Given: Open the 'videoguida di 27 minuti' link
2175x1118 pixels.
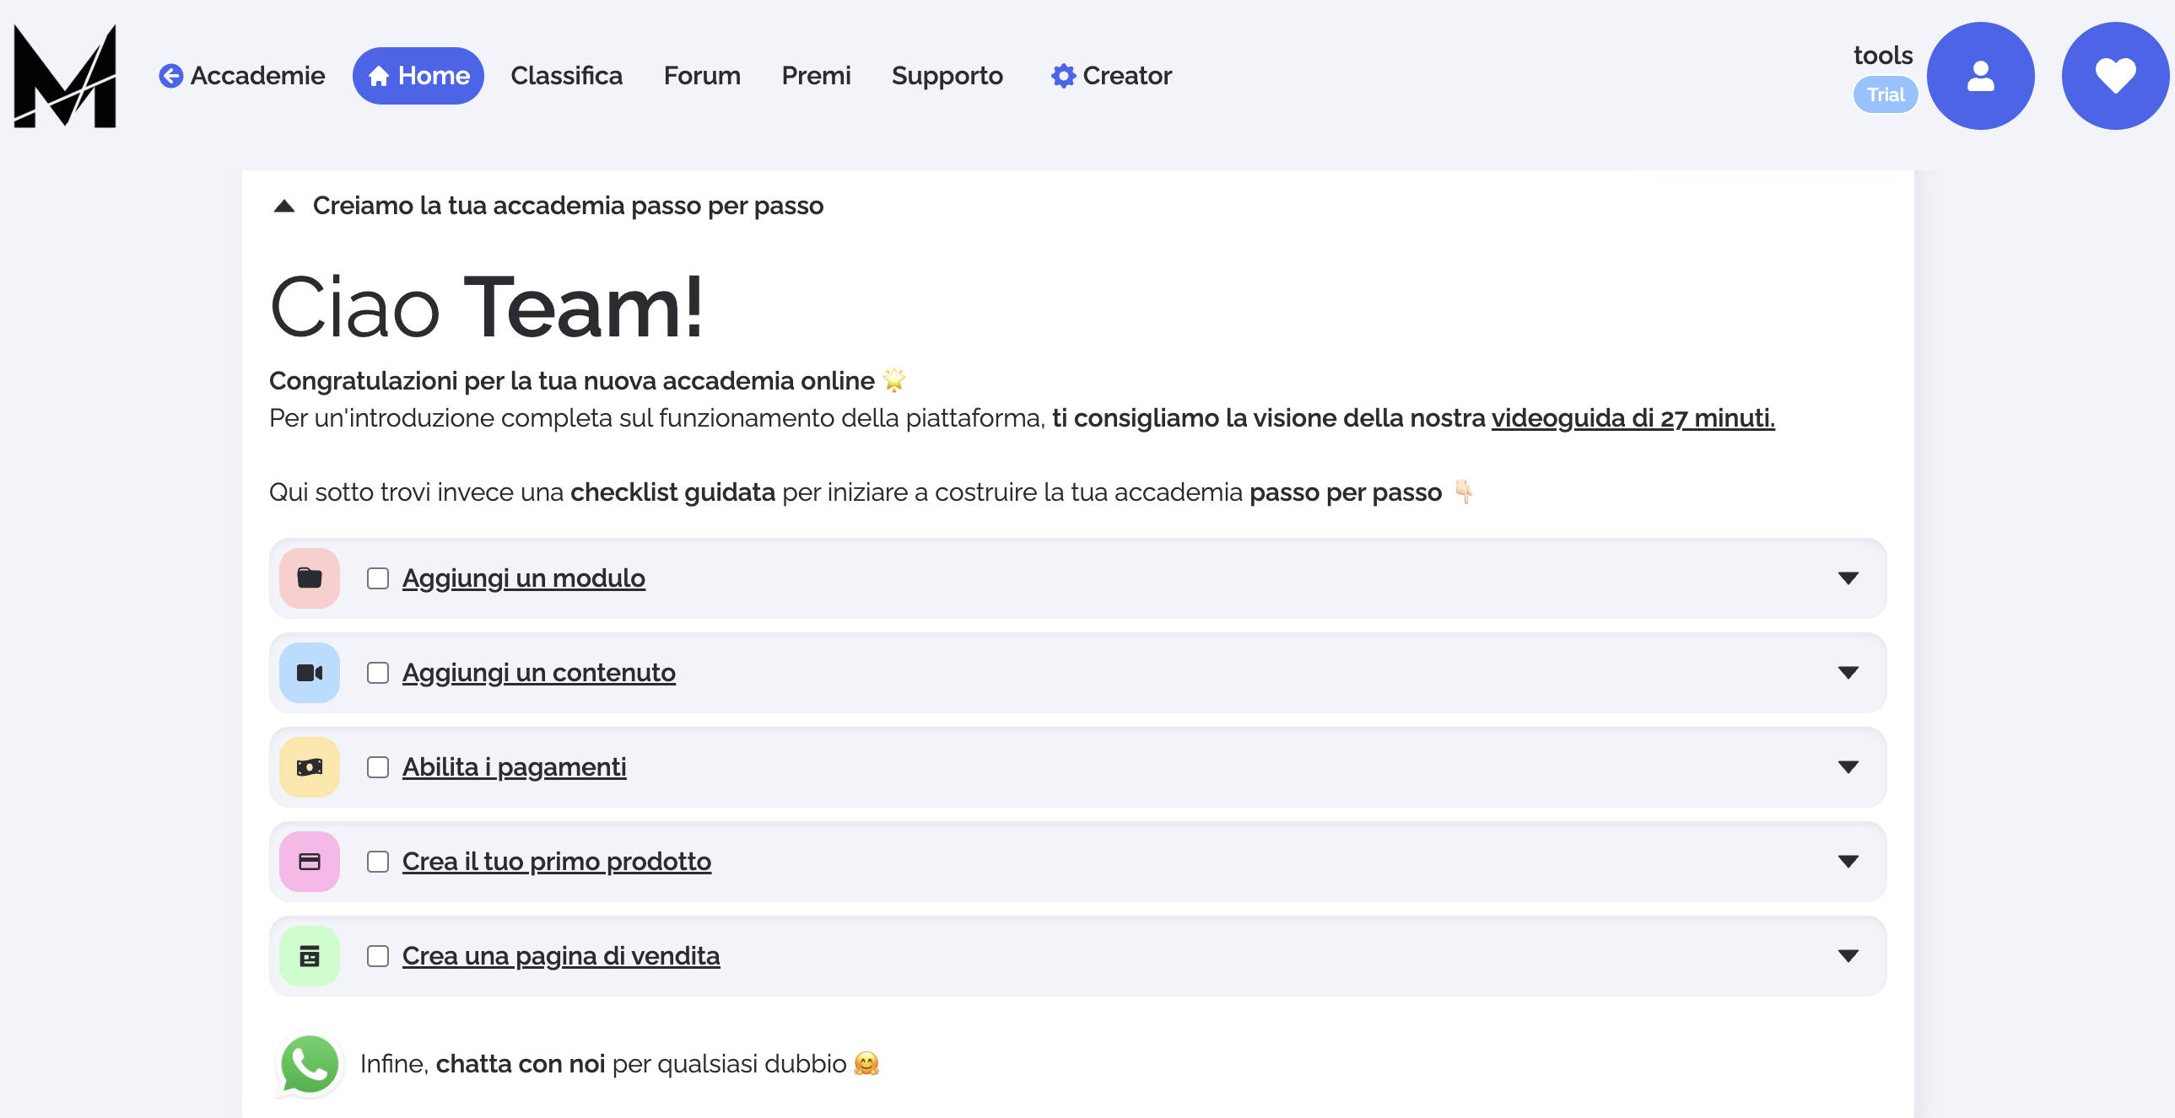Looking at the screenshot, I should [x=1633, y=418].
